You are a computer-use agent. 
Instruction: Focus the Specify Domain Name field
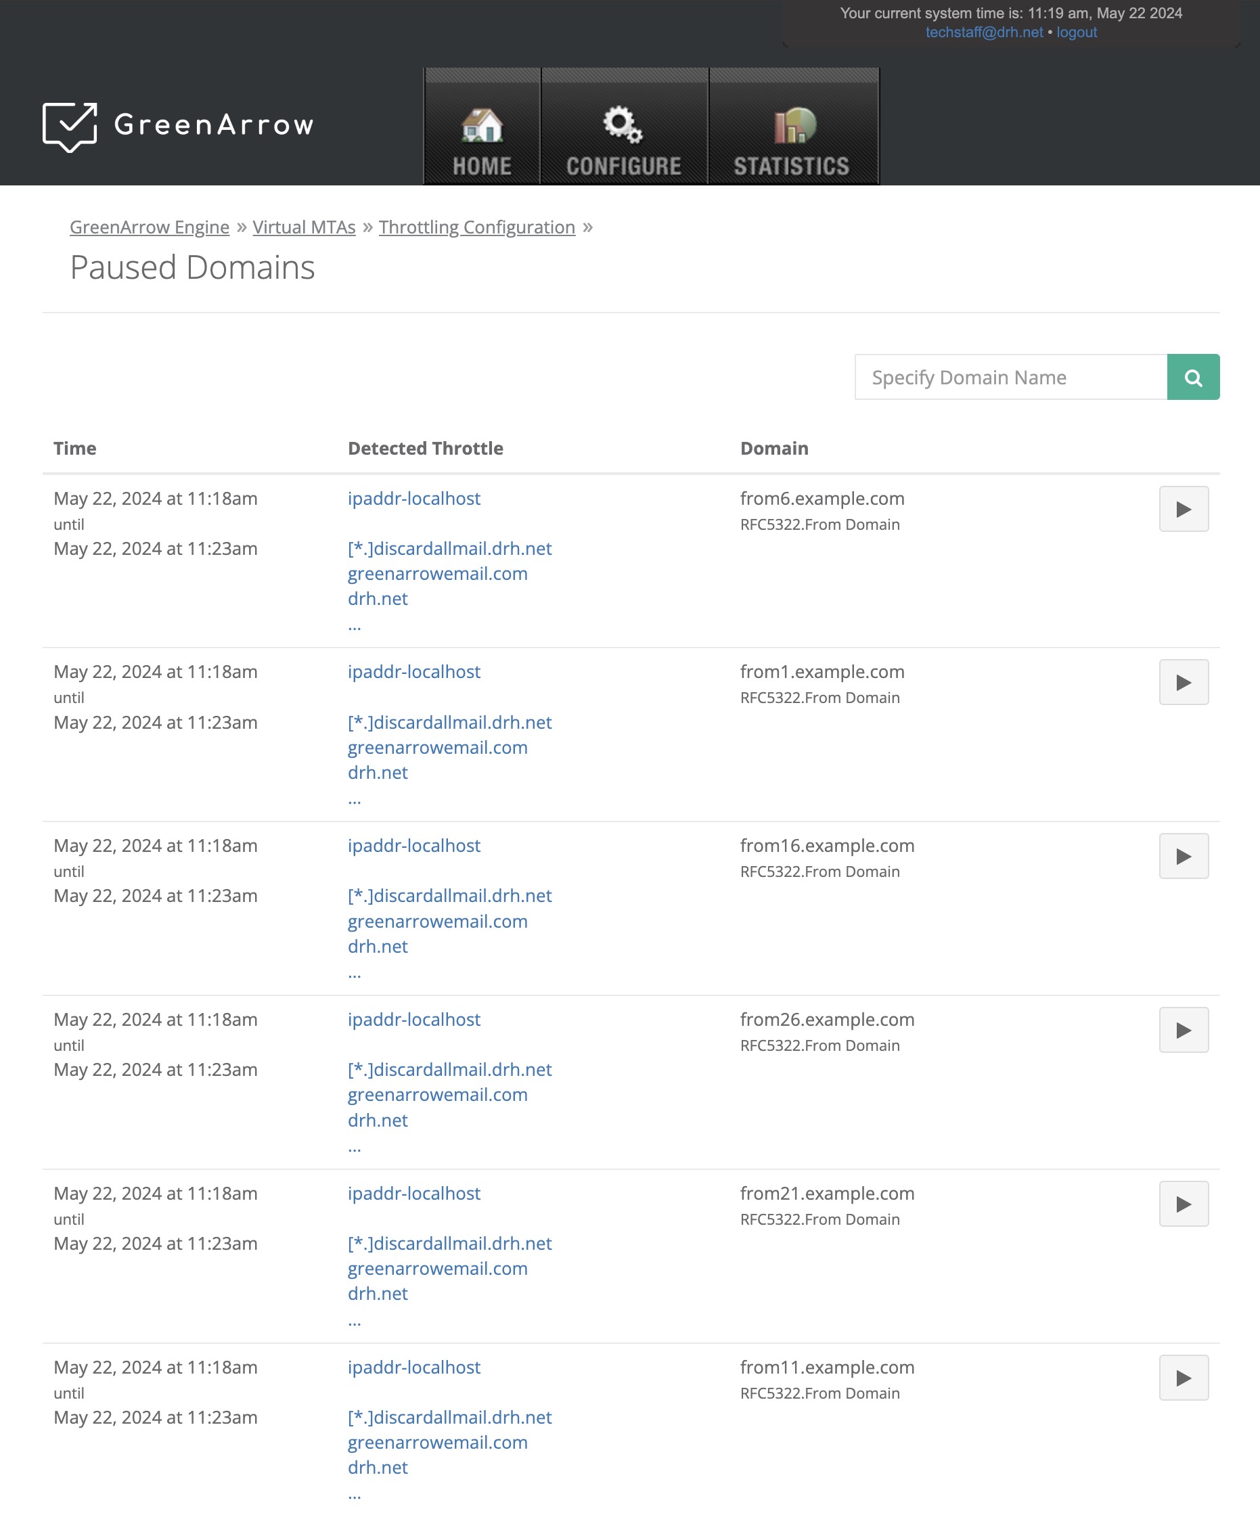[1010, 377]
